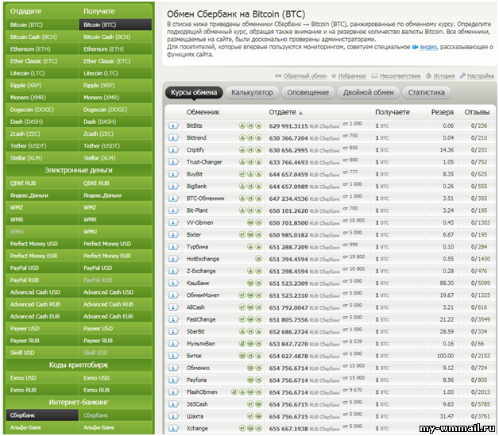This screenshot has width=499, height=436.
Task: Choose WMZ in Получите column
Action: tap(115, 207)
